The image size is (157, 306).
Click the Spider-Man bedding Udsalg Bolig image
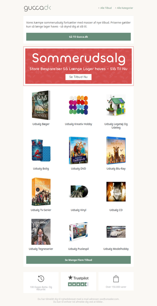pyautogui.click(x=41, y=150)
